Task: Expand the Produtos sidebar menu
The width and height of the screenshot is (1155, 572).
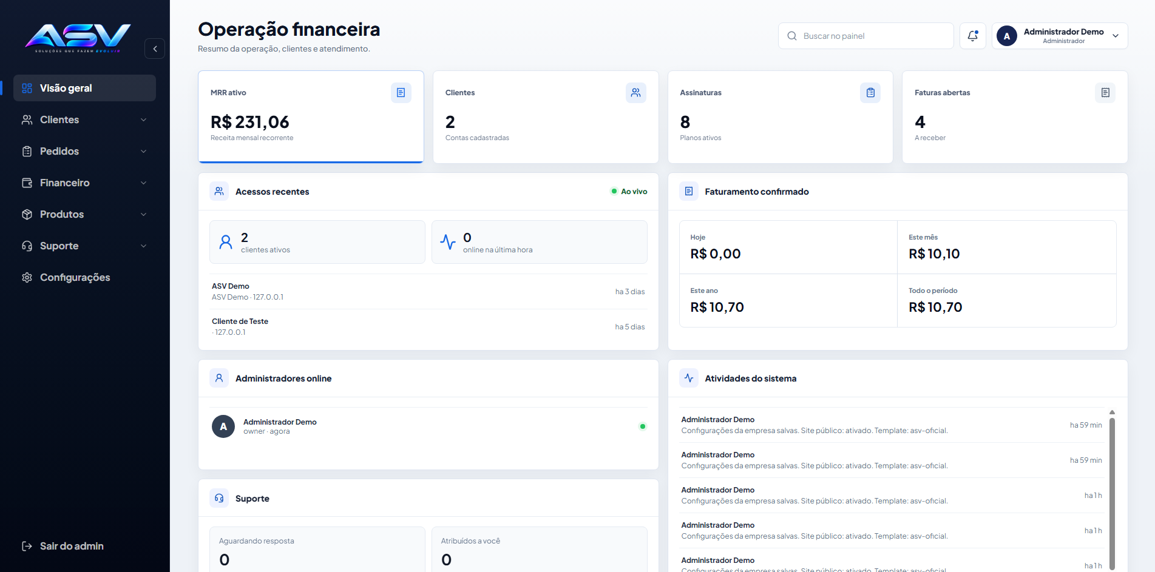Action: [x=85, y=214]
